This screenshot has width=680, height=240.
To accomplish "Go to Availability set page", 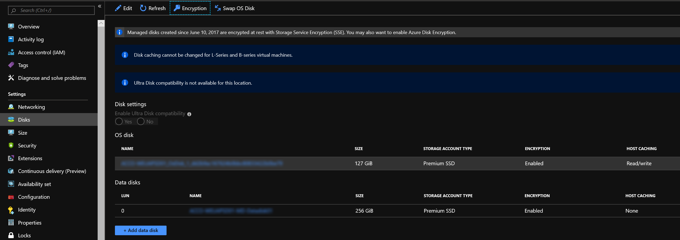I will [34, 184].
